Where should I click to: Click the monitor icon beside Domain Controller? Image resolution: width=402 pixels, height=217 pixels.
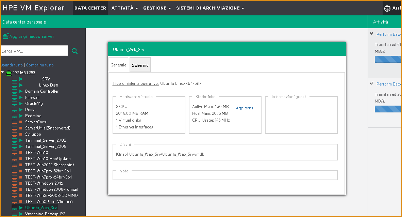[x=14, y=91]
